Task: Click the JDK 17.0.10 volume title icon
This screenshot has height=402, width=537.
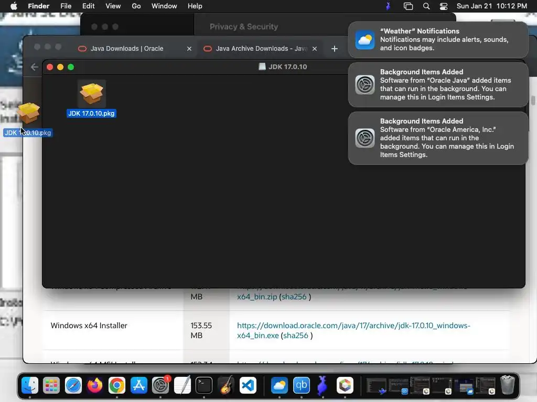Action: pos(262,66)
